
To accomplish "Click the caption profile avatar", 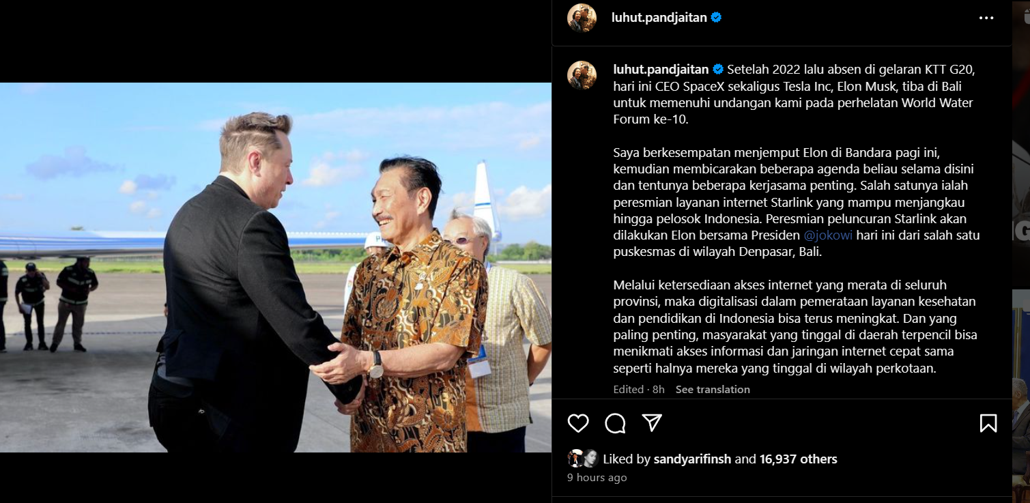I will [582, 75].
